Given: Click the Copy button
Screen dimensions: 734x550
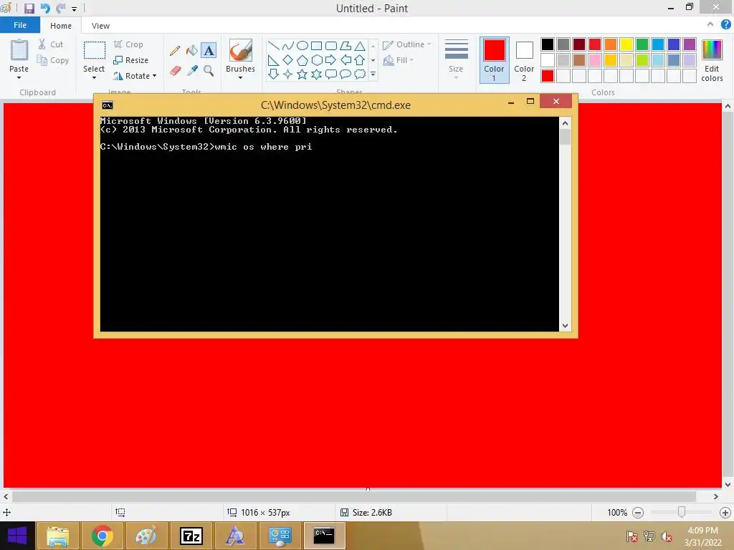Looking at the screenshot, I should click(53, 60).
